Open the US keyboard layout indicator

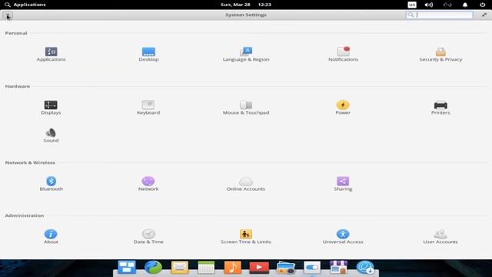[412, 5]
